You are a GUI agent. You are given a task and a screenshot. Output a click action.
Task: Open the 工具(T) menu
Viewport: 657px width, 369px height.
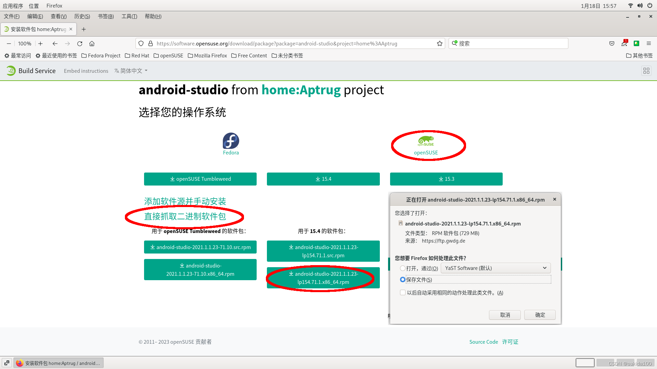click(x=129, y=16)
